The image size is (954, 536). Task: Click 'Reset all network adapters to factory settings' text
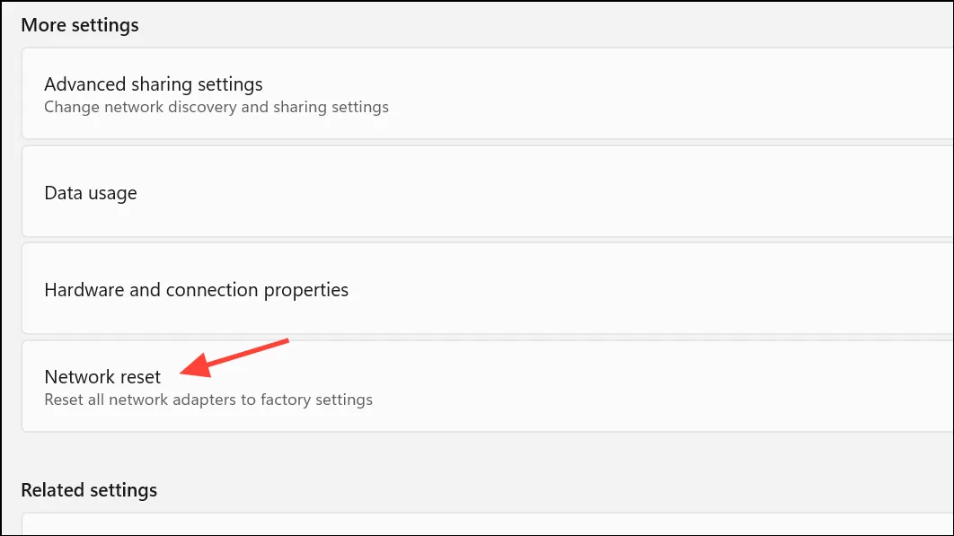pos(208,400)
